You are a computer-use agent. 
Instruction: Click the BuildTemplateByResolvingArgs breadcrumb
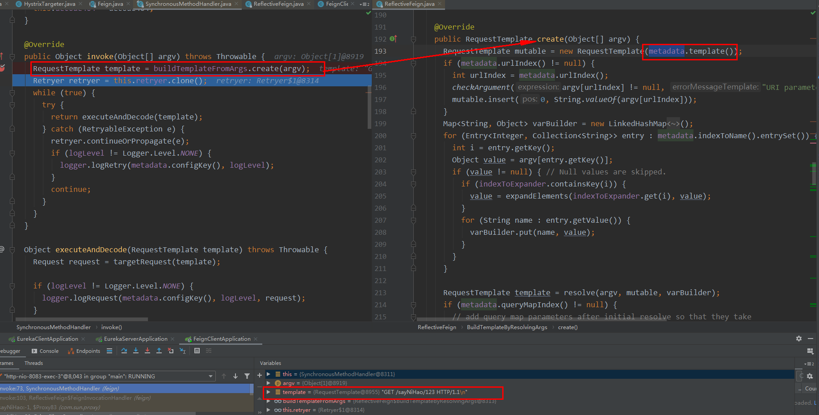point(507,327)
